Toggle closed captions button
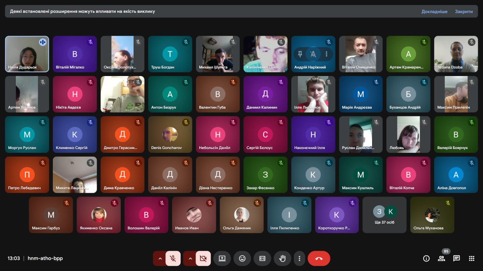This screenshot has height=271, width=483. point(262,259)
